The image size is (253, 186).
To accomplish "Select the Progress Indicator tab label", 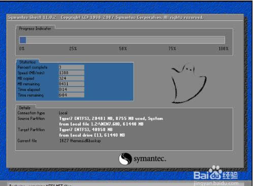I will click(35, 28).
